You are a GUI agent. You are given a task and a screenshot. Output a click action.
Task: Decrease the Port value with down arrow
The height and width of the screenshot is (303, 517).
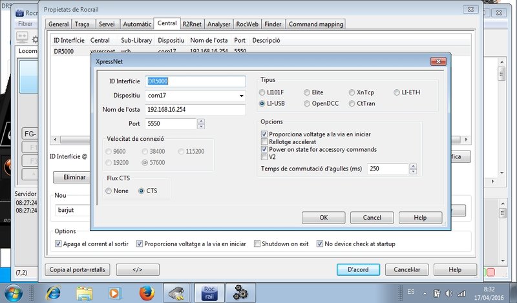coord(201,126)
